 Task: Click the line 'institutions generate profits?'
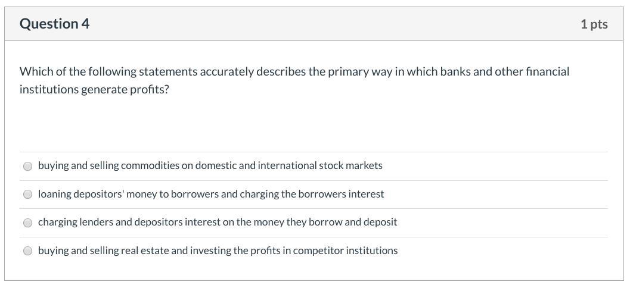94,89
